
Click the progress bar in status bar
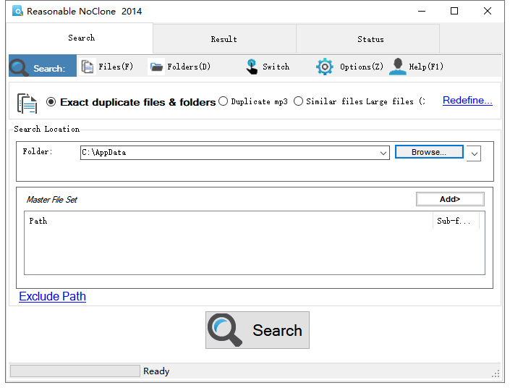click(75, 371)
